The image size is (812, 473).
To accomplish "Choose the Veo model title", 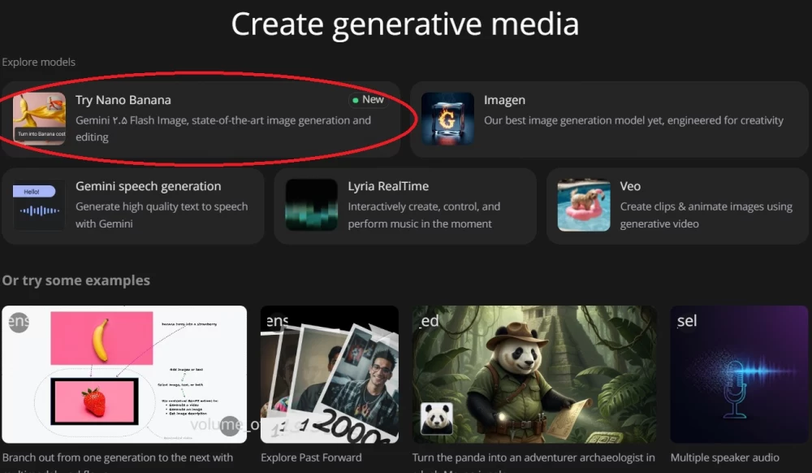I will 630,186.
